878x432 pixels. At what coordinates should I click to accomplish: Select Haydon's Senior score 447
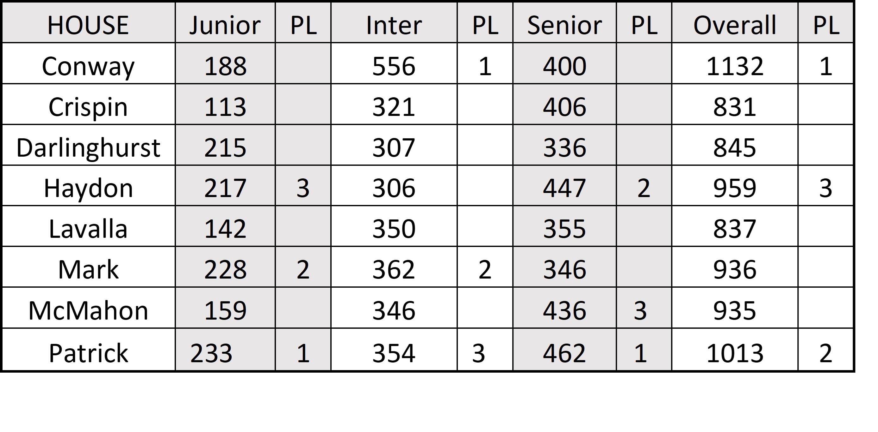[564, 188]
